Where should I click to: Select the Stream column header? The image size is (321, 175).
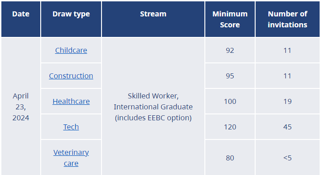pos(153,19)
